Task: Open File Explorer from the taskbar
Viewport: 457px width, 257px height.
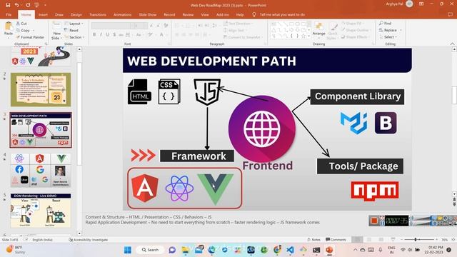Action: coord(186,250)
